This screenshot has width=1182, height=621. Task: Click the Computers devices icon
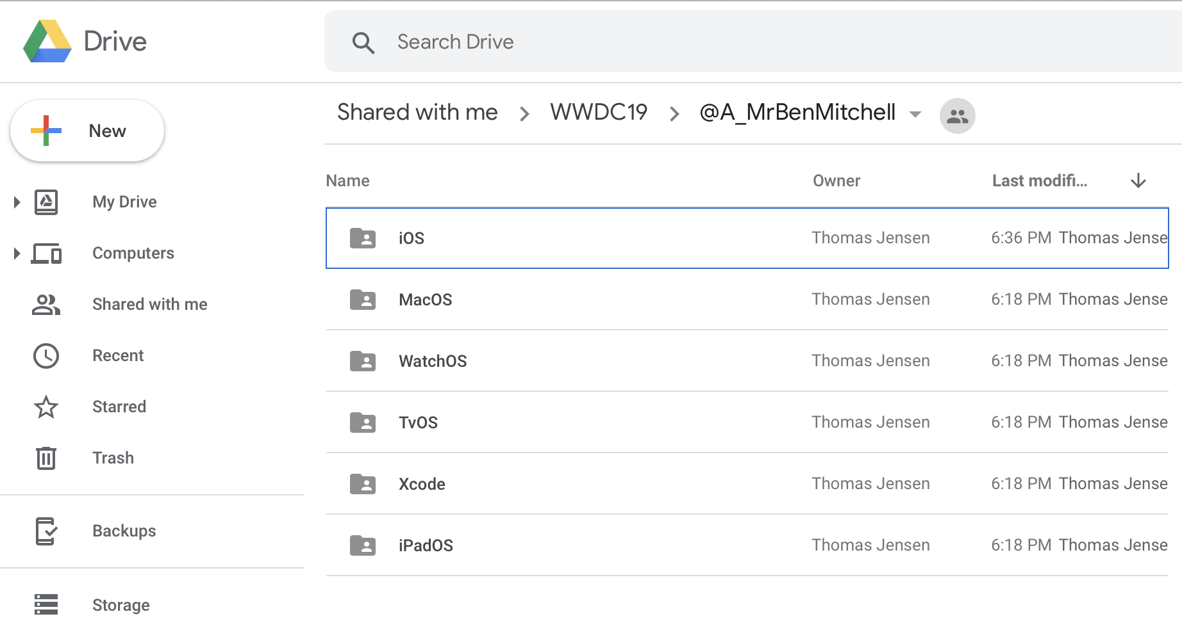[x=46, y=254]
